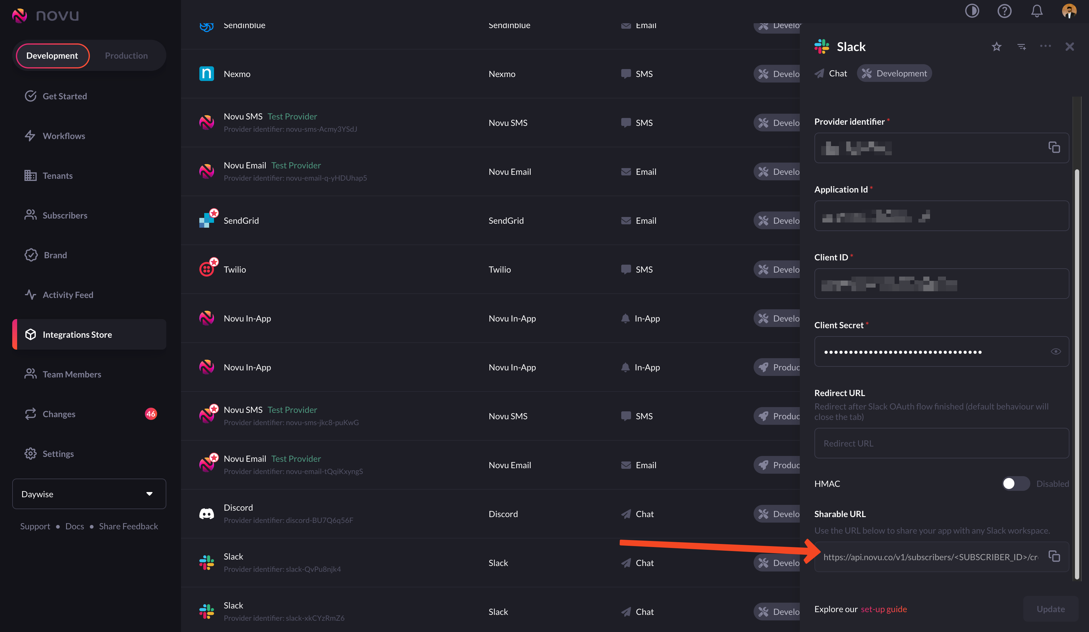Open user avatar profile menu
1089x632 pixels.
pyautogui.click(x=1069, y=11)
